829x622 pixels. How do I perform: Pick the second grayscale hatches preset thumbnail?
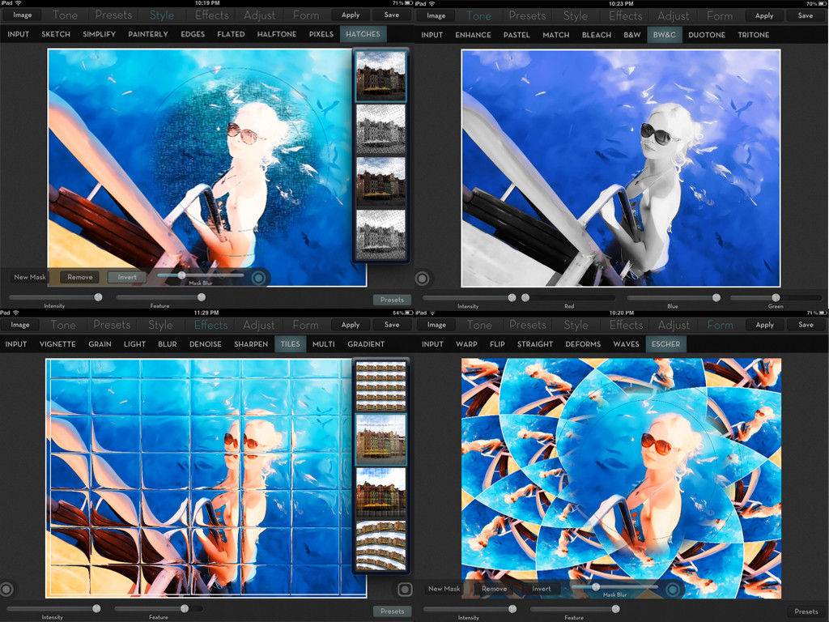click(380, 234)
